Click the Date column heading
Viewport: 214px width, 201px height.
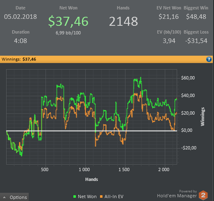pyautogui.click(x=20, y=8)
